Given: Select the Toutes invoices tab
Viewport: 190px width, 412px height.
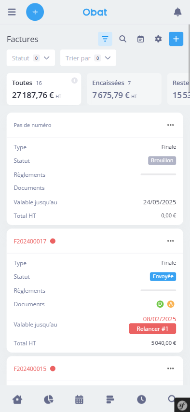Looking at the screenshot, I should 44,89.
